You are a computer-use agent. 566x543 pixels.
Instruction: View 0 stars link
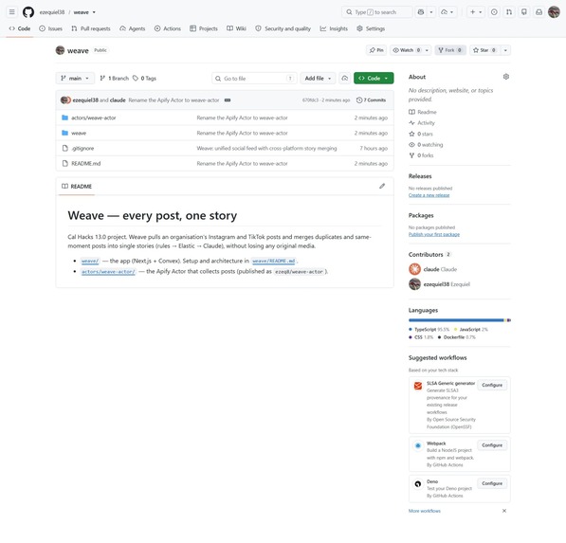click(x=421, y=134)
